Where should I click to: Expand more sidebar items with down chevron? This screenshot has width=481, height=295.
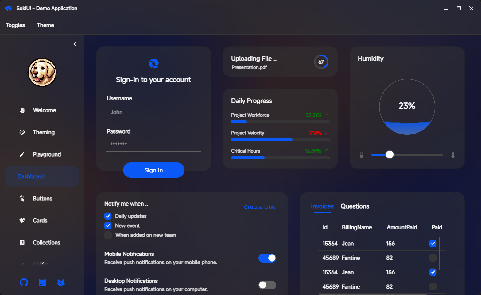tap(42, 263)
